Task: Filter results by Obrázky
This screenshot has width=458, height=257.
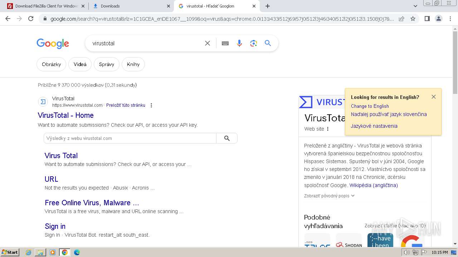Action: [51, 64]
